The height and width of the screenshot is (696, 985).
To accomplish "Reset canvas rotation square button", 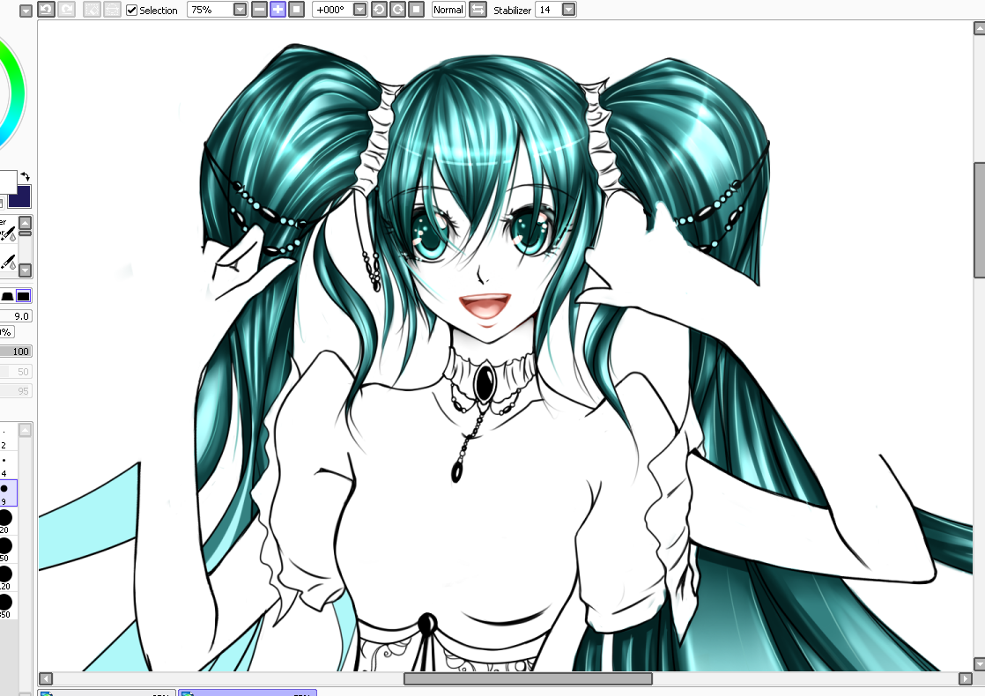I will (417, 10).
